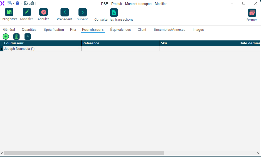Sort by Fournisseur column header

[x=42, y=43]
